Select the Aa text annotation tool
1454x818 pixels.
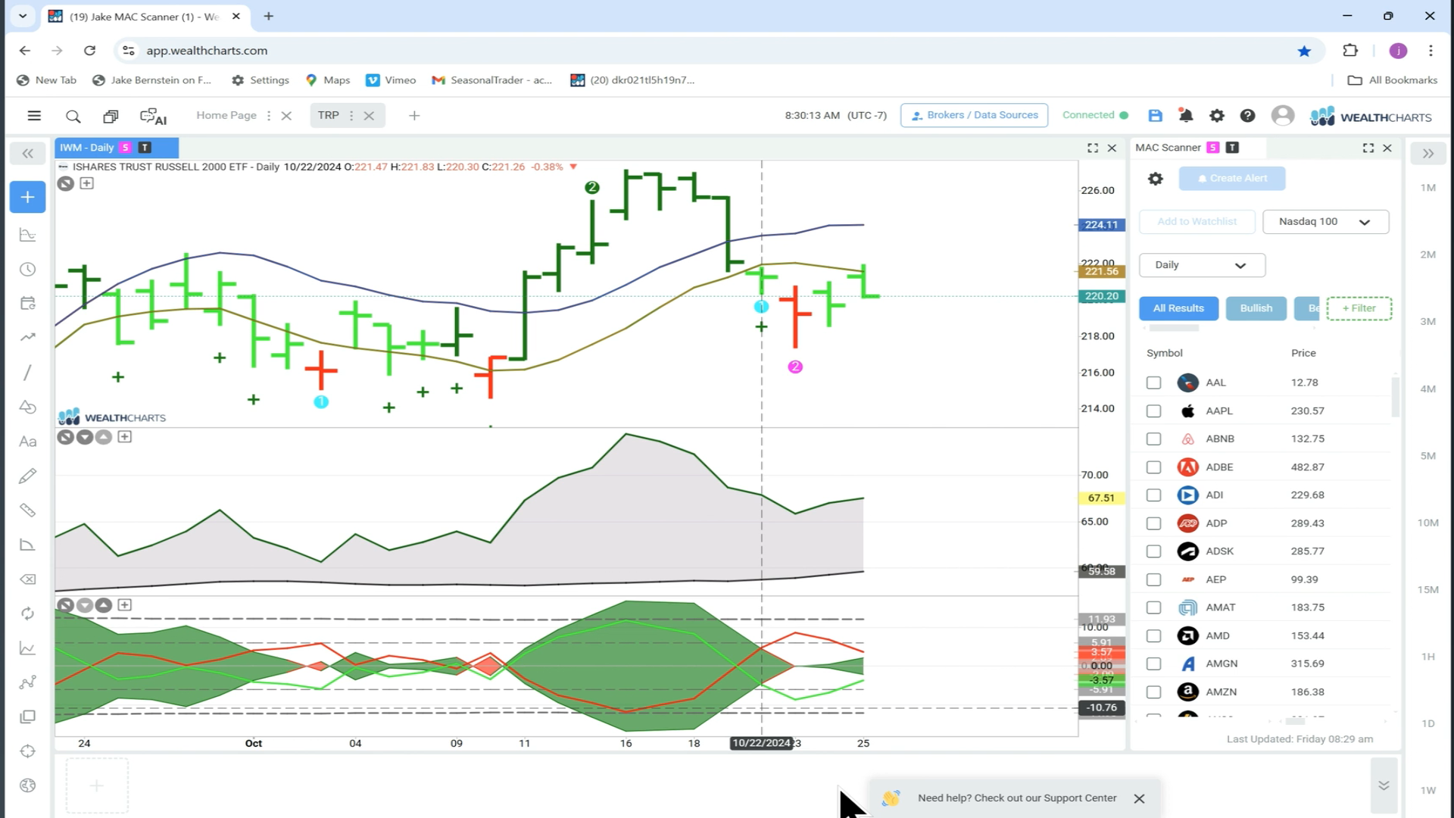point(27,442)
